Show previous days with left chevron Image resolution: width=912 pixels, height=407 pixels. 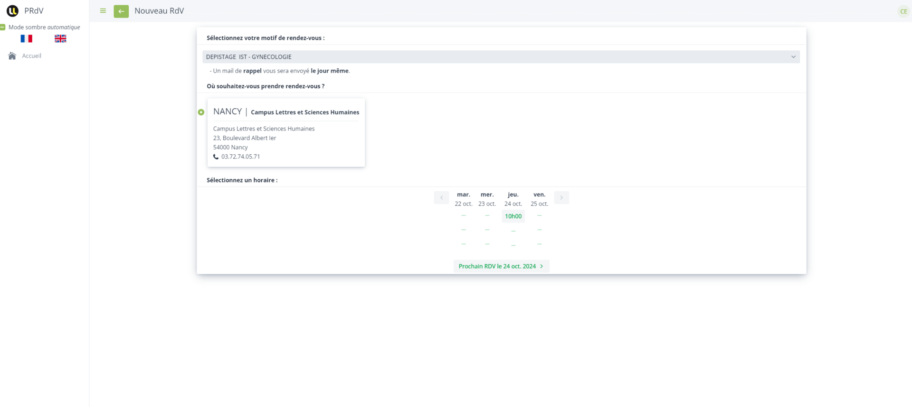[441, 198]
